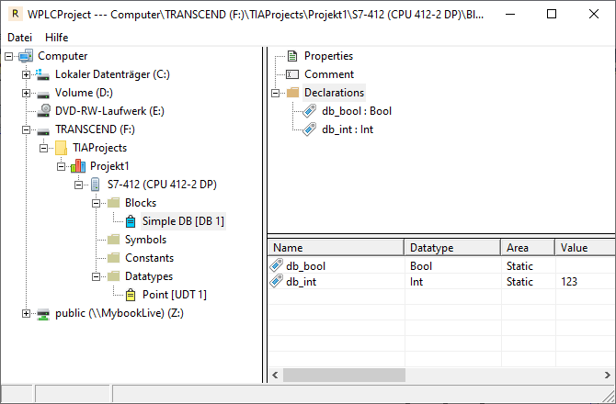Sort by the Datatype column header
The image size is (616, 404).
click(451, 248)
